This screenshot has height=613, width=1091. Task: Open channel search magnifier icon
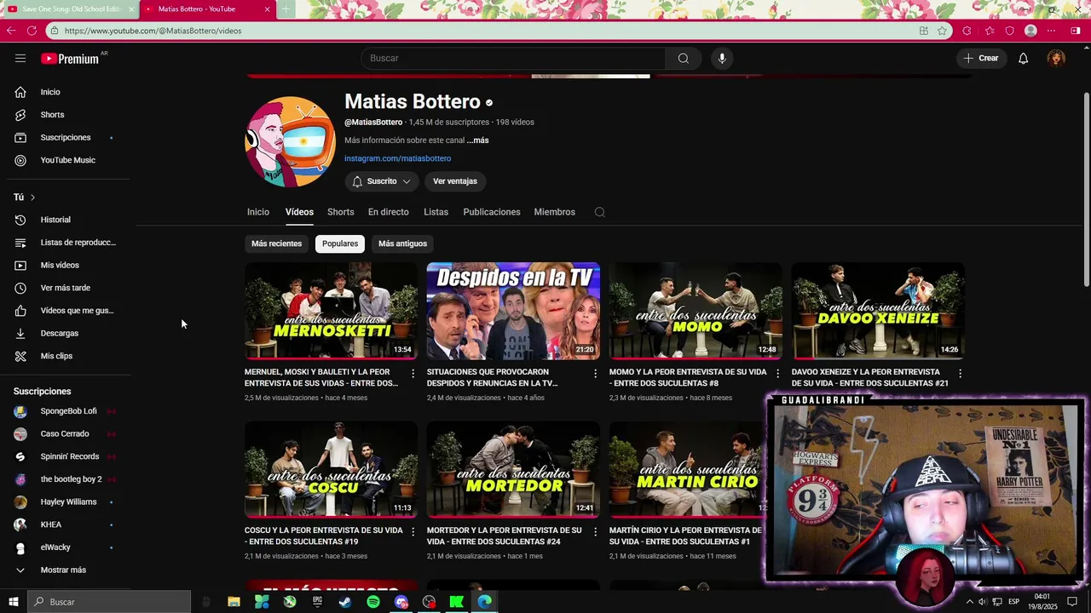pyautogui.click(x=600, y=212)
